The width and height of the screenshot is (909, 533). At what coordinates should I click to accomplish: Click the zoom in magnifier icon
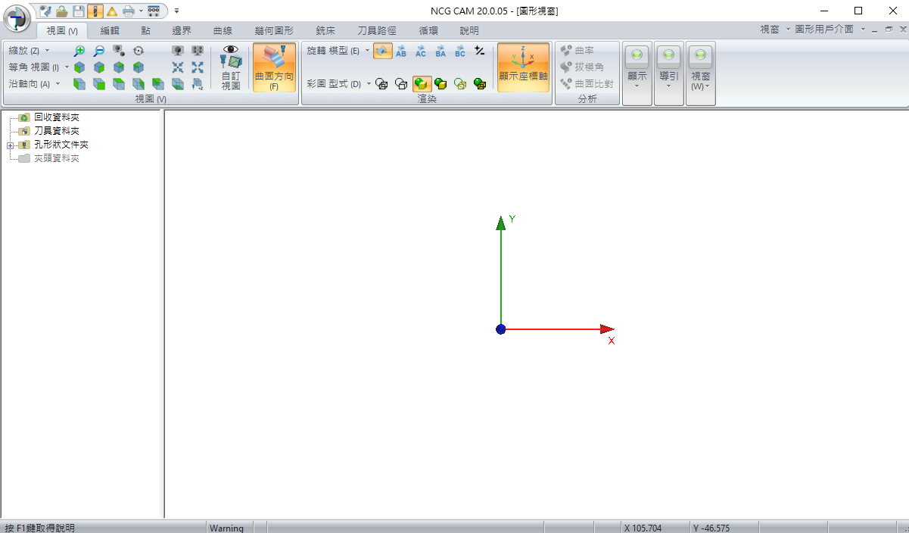point(79,51)
